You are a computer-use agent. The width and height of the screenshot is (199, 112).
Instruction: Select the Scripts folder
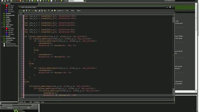[x=8, y=19]
